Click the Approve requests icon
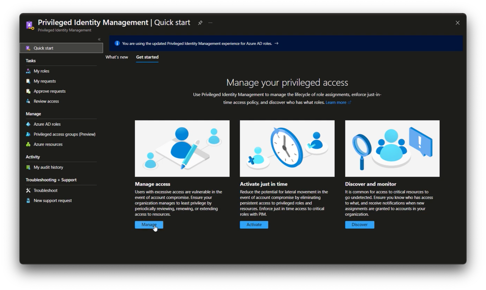 (28, 91)
